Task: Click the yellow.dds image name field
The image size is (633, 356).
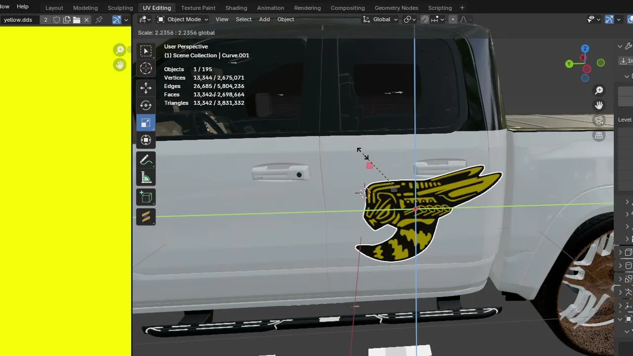Action: 20,20
